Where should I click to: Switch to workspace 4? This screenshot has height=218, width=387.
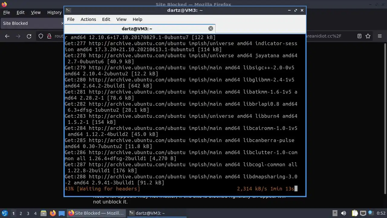(35, 213)
